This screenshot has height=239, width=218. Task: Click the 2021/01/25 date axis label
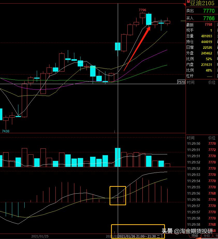click(x=40, y=236)
